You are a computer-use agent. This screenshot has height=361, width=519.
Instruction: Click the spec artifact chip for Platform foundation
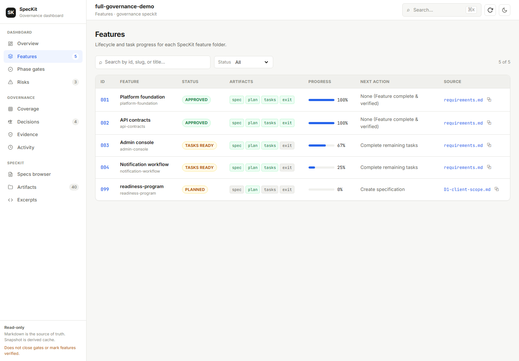pos(237,100)
